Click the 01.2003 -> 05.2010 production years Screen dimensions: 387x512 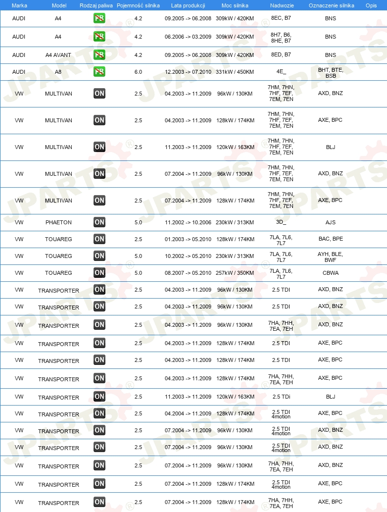click(188, 239)
